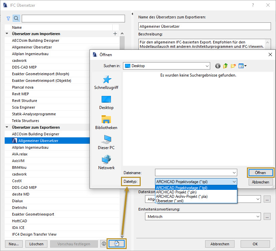276x251 pixels.
Task: Select Tekla Structures translator
Action: 47,121
